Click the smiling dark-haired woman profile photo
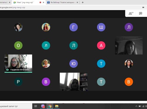The image size is (147, 109). [x=18, y=27]
